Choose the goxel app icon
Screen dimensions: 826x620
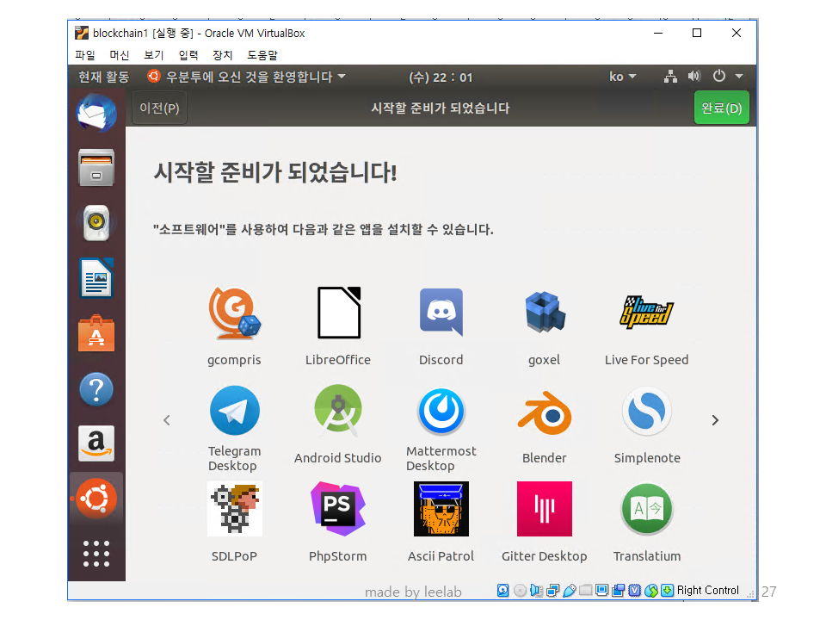[545, 312]
